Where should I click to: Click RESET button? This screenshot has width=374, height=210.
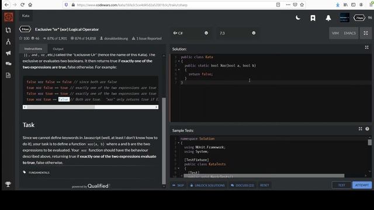coord(265,185)
